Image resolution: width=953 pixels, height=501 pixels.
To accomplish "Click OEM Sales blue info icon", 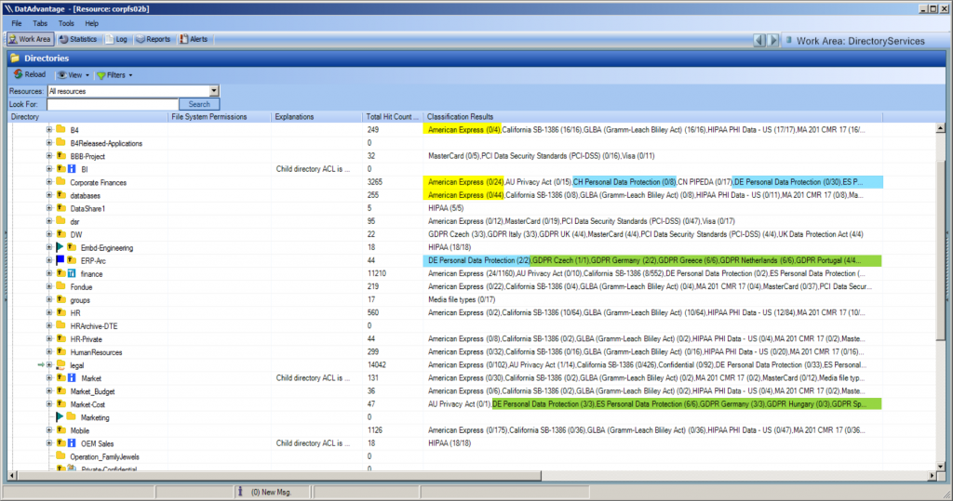I will point(72,443).
